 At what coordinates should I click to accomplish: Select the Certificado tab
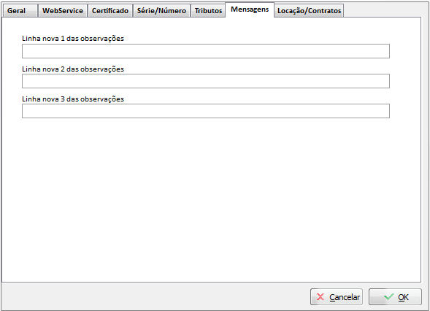click(110, 11)
